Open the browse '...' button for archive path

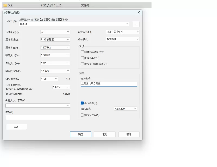point(136,24)
